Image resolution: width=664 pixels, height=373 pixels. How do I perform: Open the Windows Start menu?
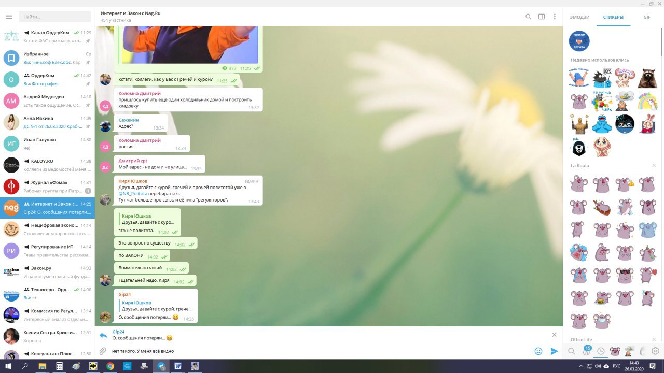click(8, 366)
